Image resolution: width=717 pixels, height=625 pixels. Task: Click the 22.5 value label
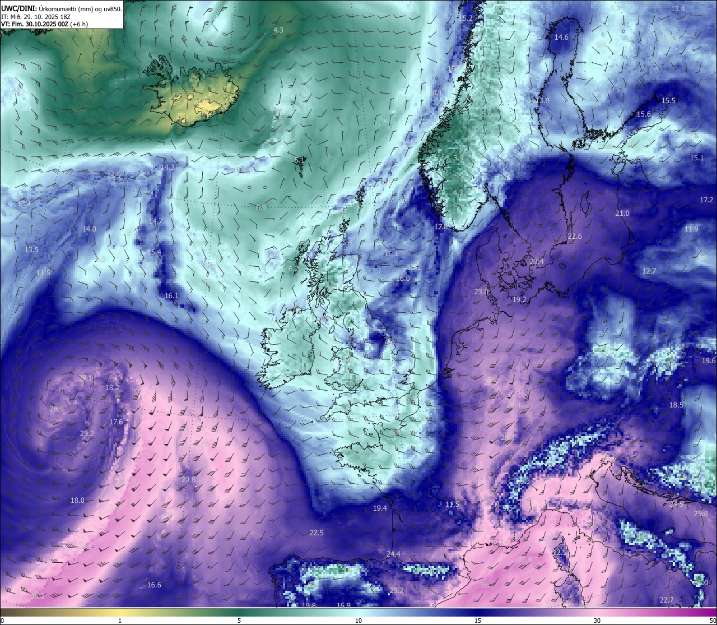coord(316,533)
